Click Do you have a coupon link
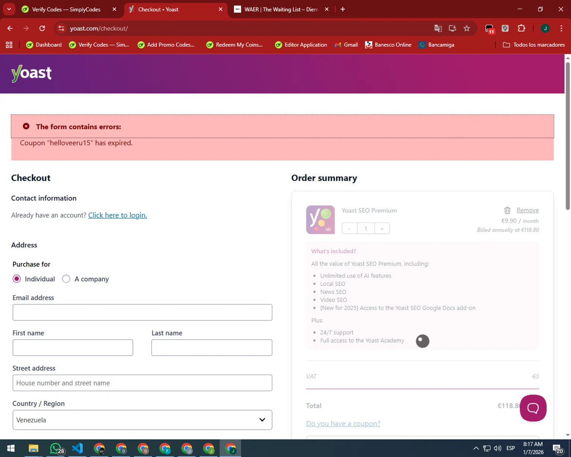Viewport: 571px width, 457px height. tap(343, 423)
